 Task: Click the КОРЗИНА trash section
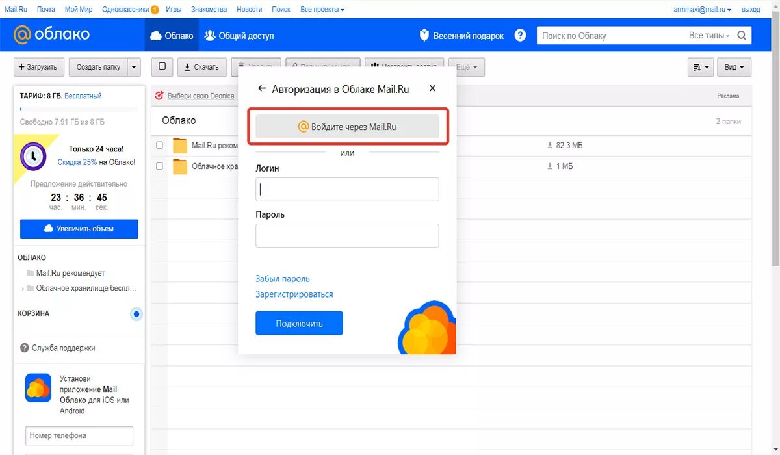34,313
